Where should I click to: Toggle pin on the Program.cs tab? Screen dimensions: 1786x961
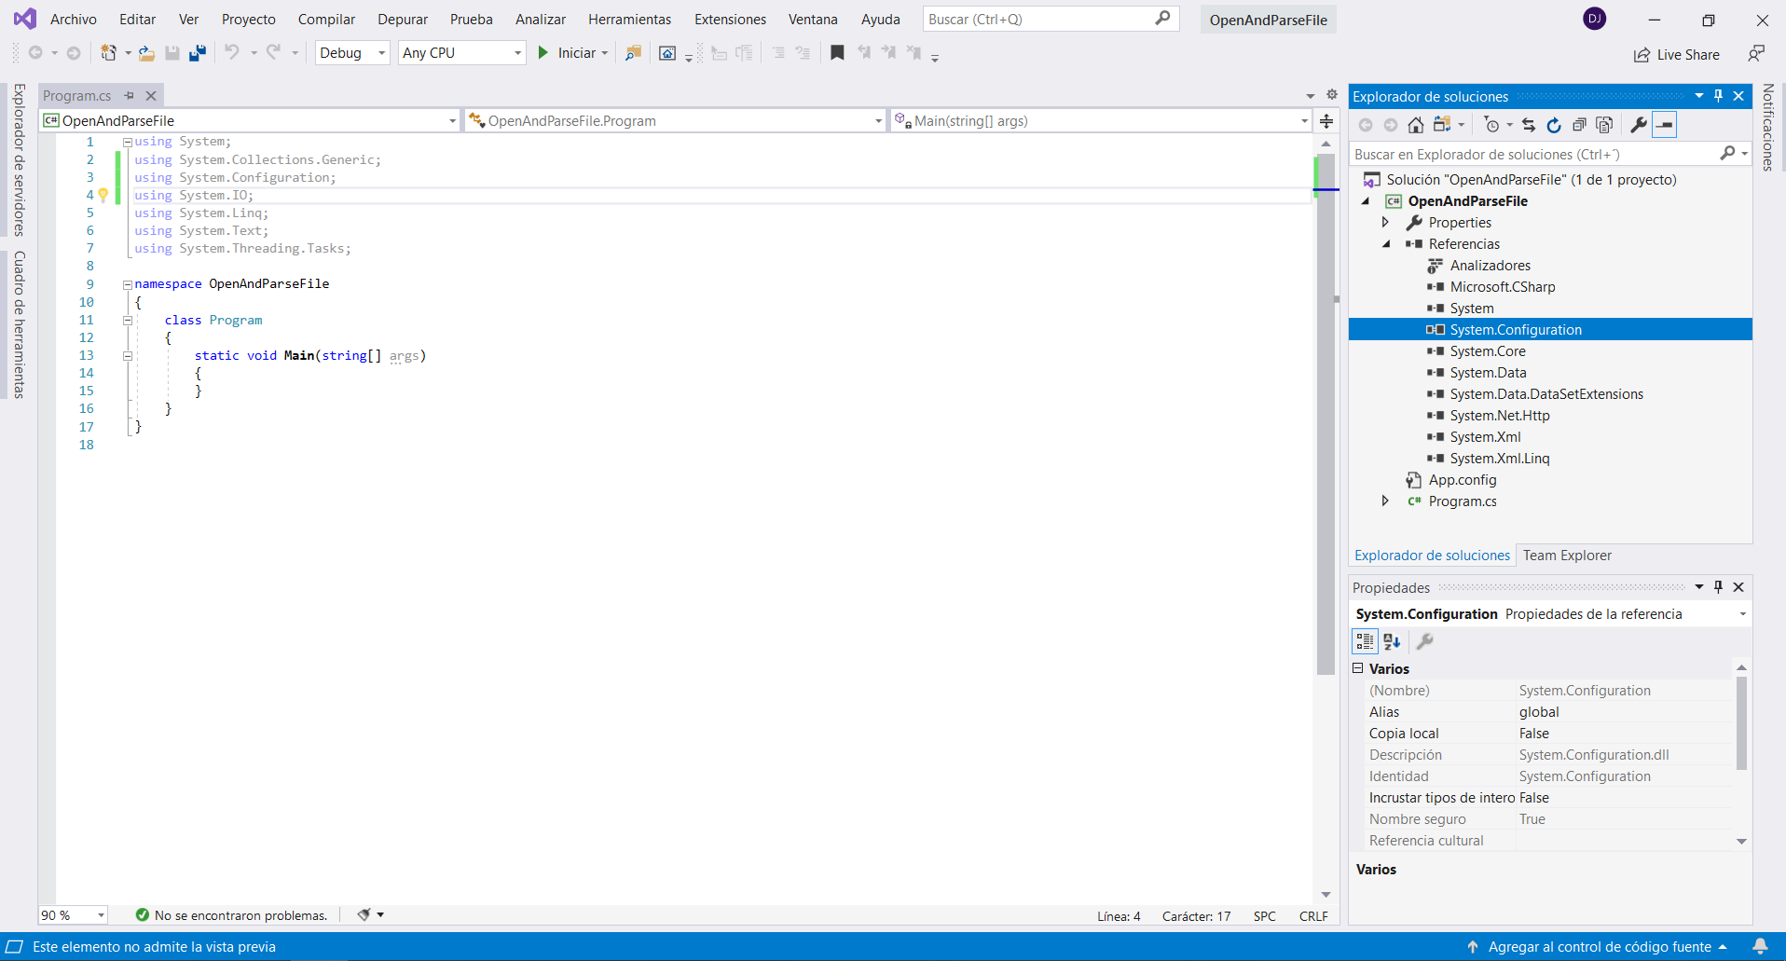(130, 95)
